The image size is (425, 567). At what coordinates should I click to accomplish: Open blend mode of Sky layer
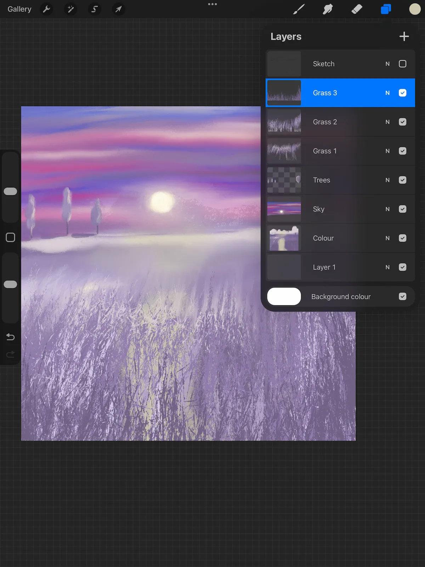[x=387, y=209]
